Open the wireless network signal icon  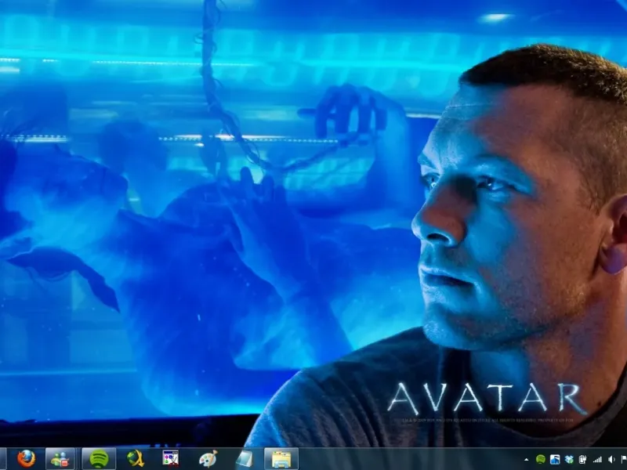point(597,460)
